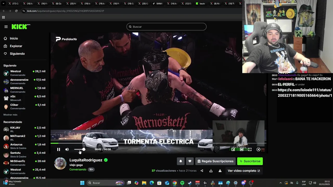This screenshot has width=333, height=187.
Task: Open MrStivenTc recommended channel
Action: pos(24,163)
